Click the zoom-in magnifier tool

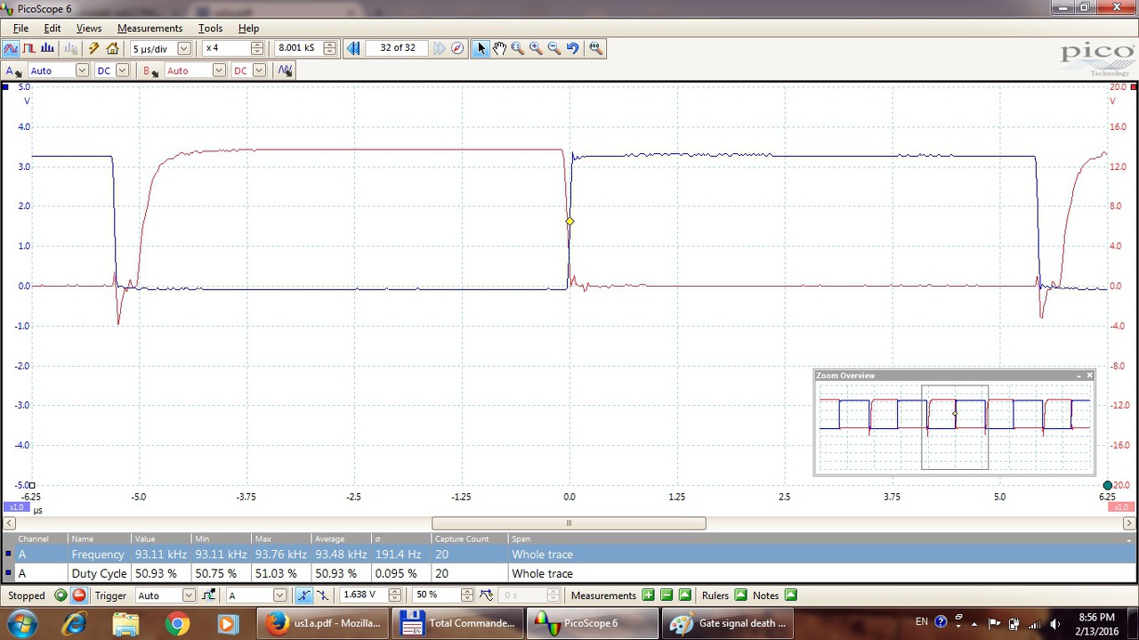point(536,48)
